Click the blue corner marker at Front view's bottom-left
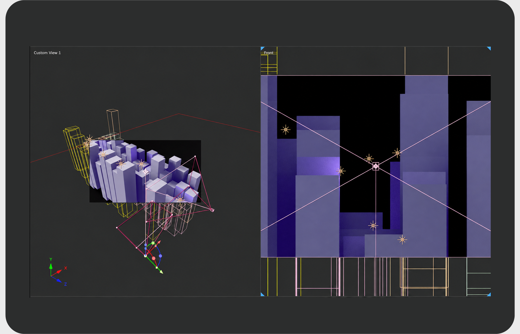 (262, 294)
